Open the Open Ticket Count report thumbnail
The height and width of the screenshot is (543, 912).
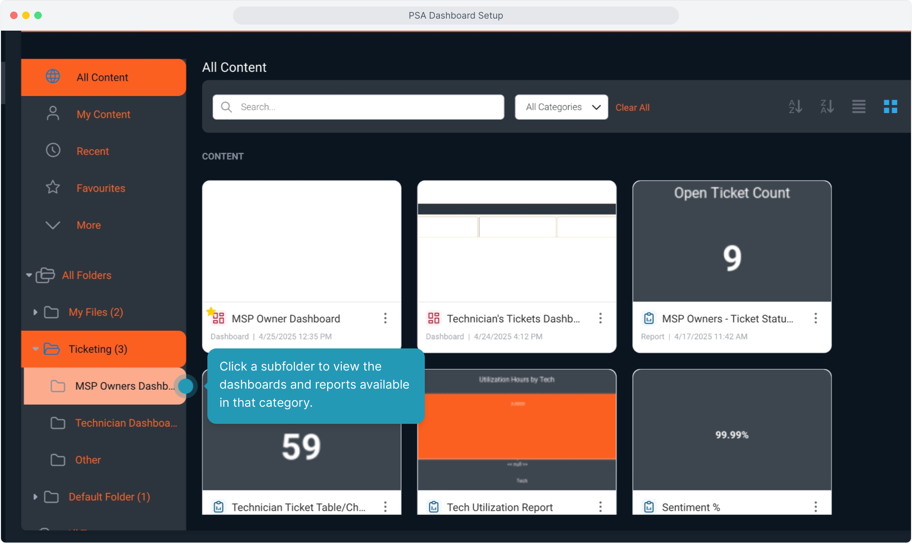(x=731, y=241)
